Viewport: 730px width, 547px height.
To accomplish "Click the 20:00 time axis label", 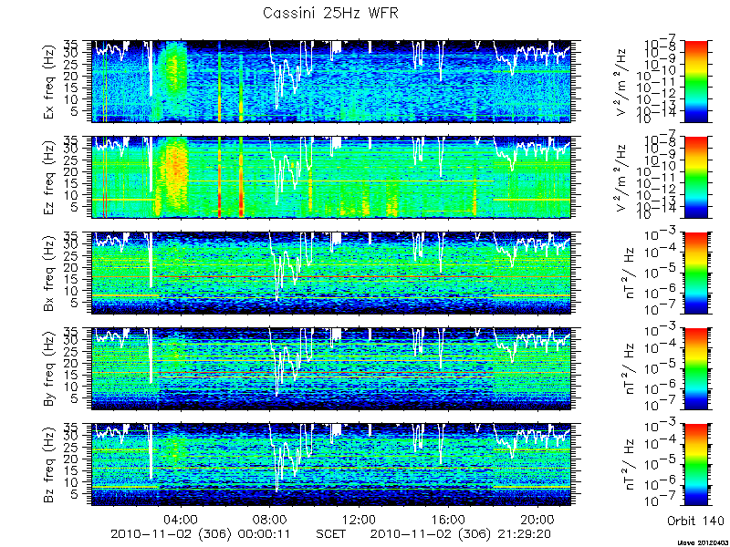I will tap(537, 519).
